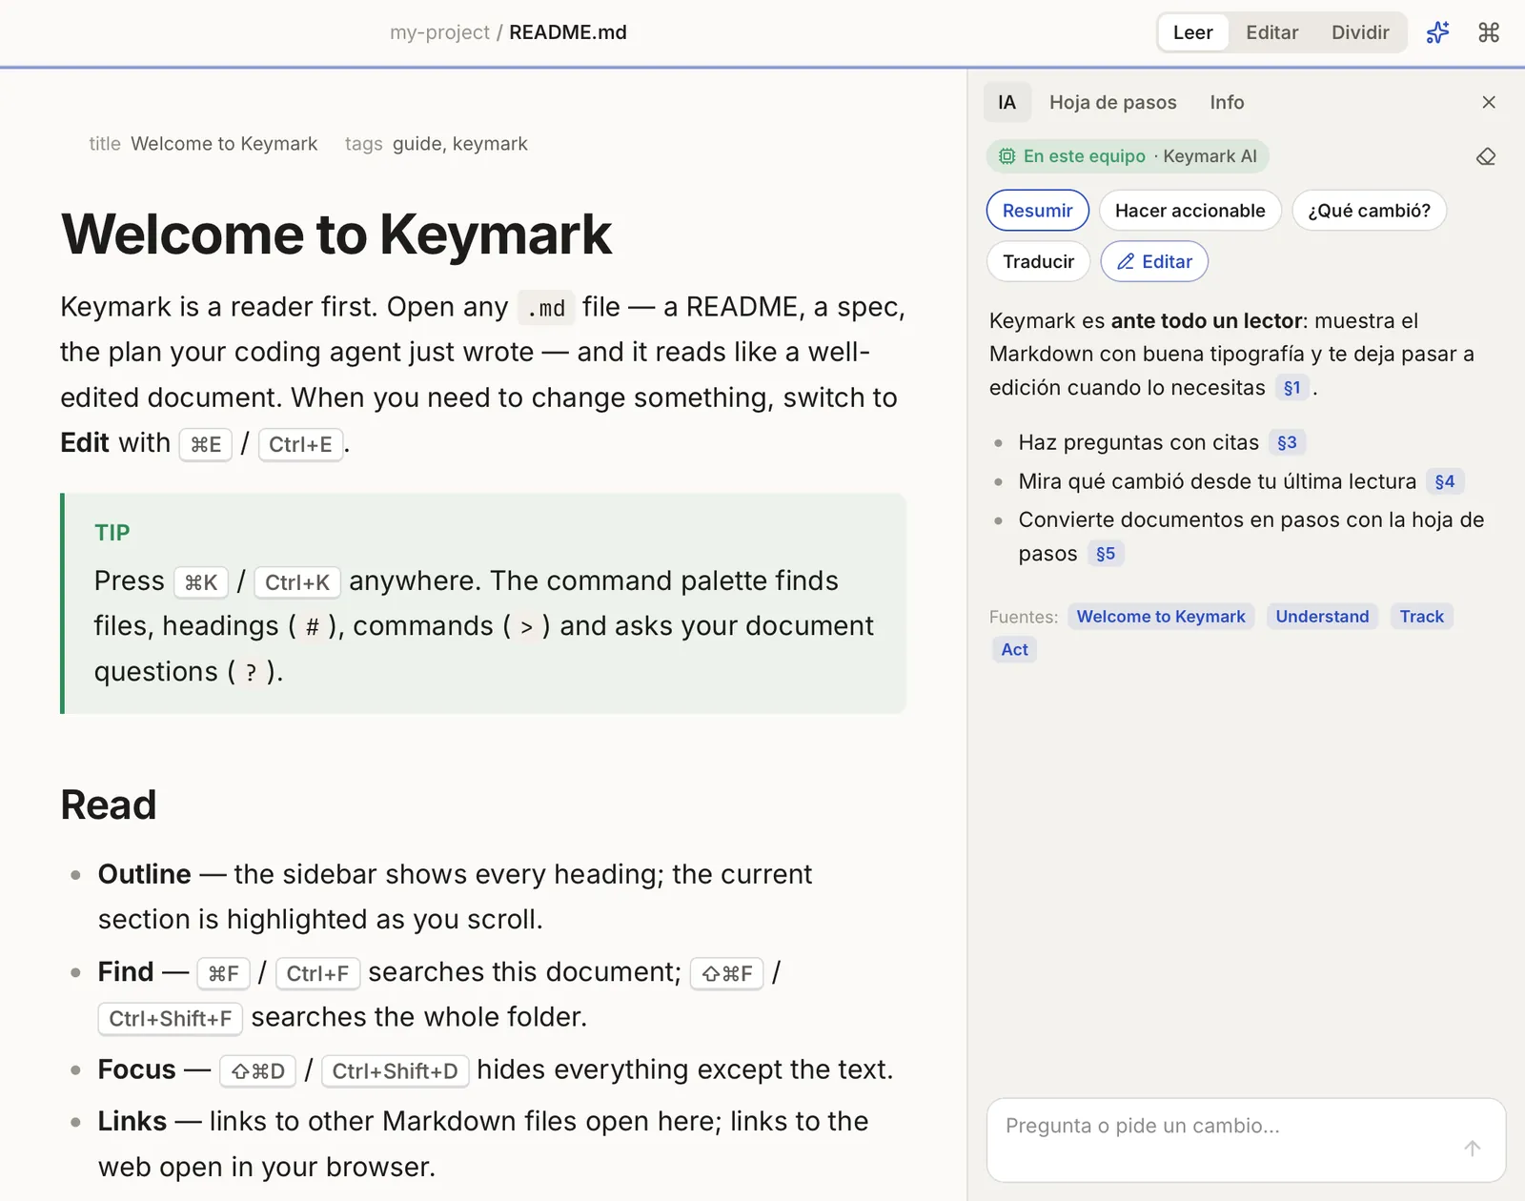This screenshot has width=1525, height=1201.
Task: Open the Act source chip
Action: (1015, 650)
